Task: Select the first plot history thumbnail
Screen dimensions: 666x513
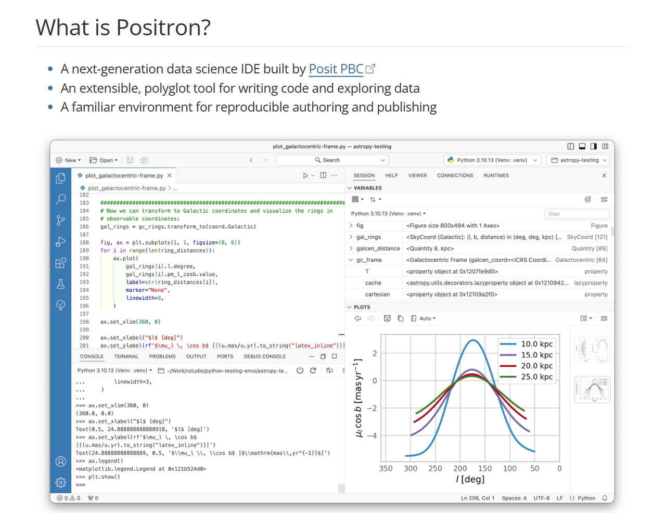Action: tap(592, 349)
